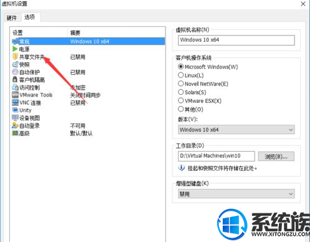Click the 设置 column header

[x=17, y=33]
